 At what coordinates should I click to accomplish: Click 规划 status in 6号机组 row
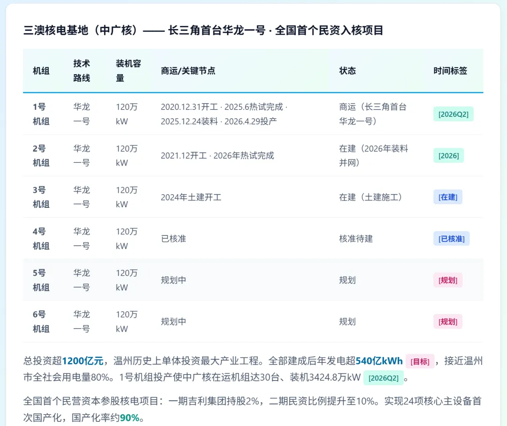tap(347, 321)
